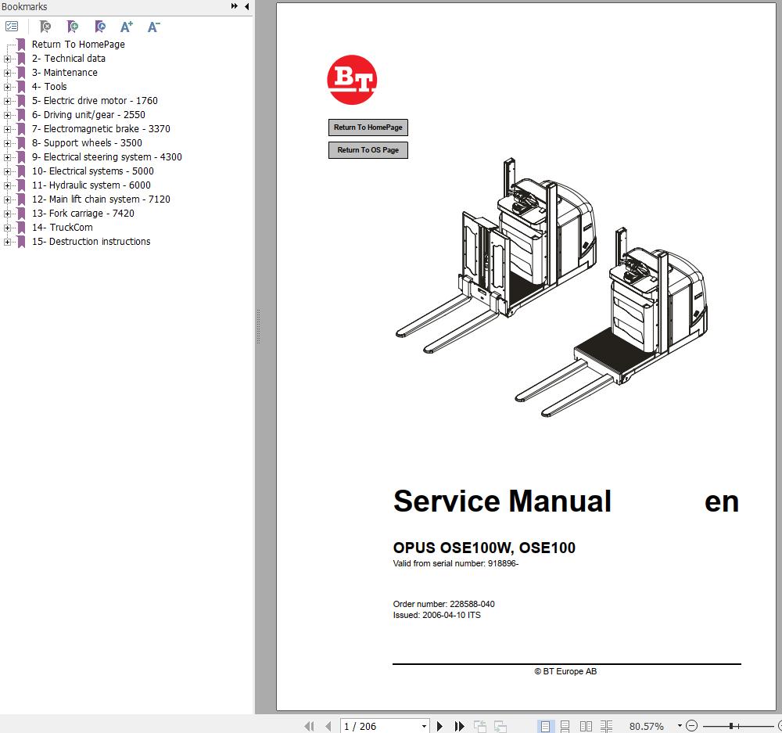Screen dimensions: 782x733
Task: Click bookmark icon beside 4- Tools
Action: pos(21,87)
